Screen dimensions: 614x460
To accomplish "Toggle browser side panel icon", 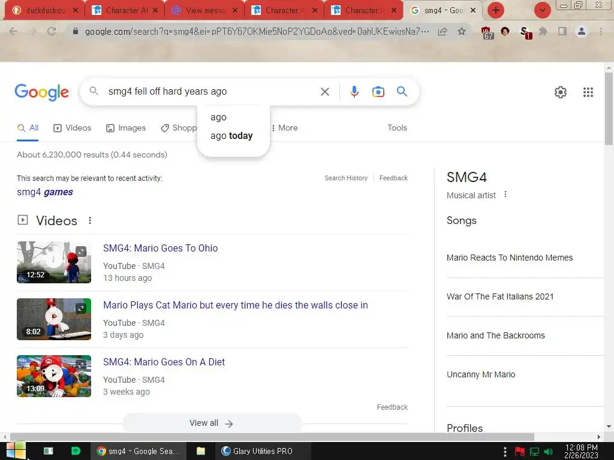I will 562,31.
